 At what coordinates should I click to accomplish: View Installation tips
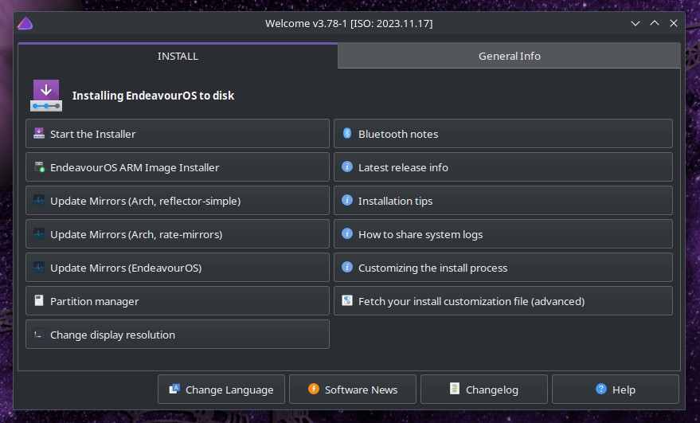tap(503, 201)
